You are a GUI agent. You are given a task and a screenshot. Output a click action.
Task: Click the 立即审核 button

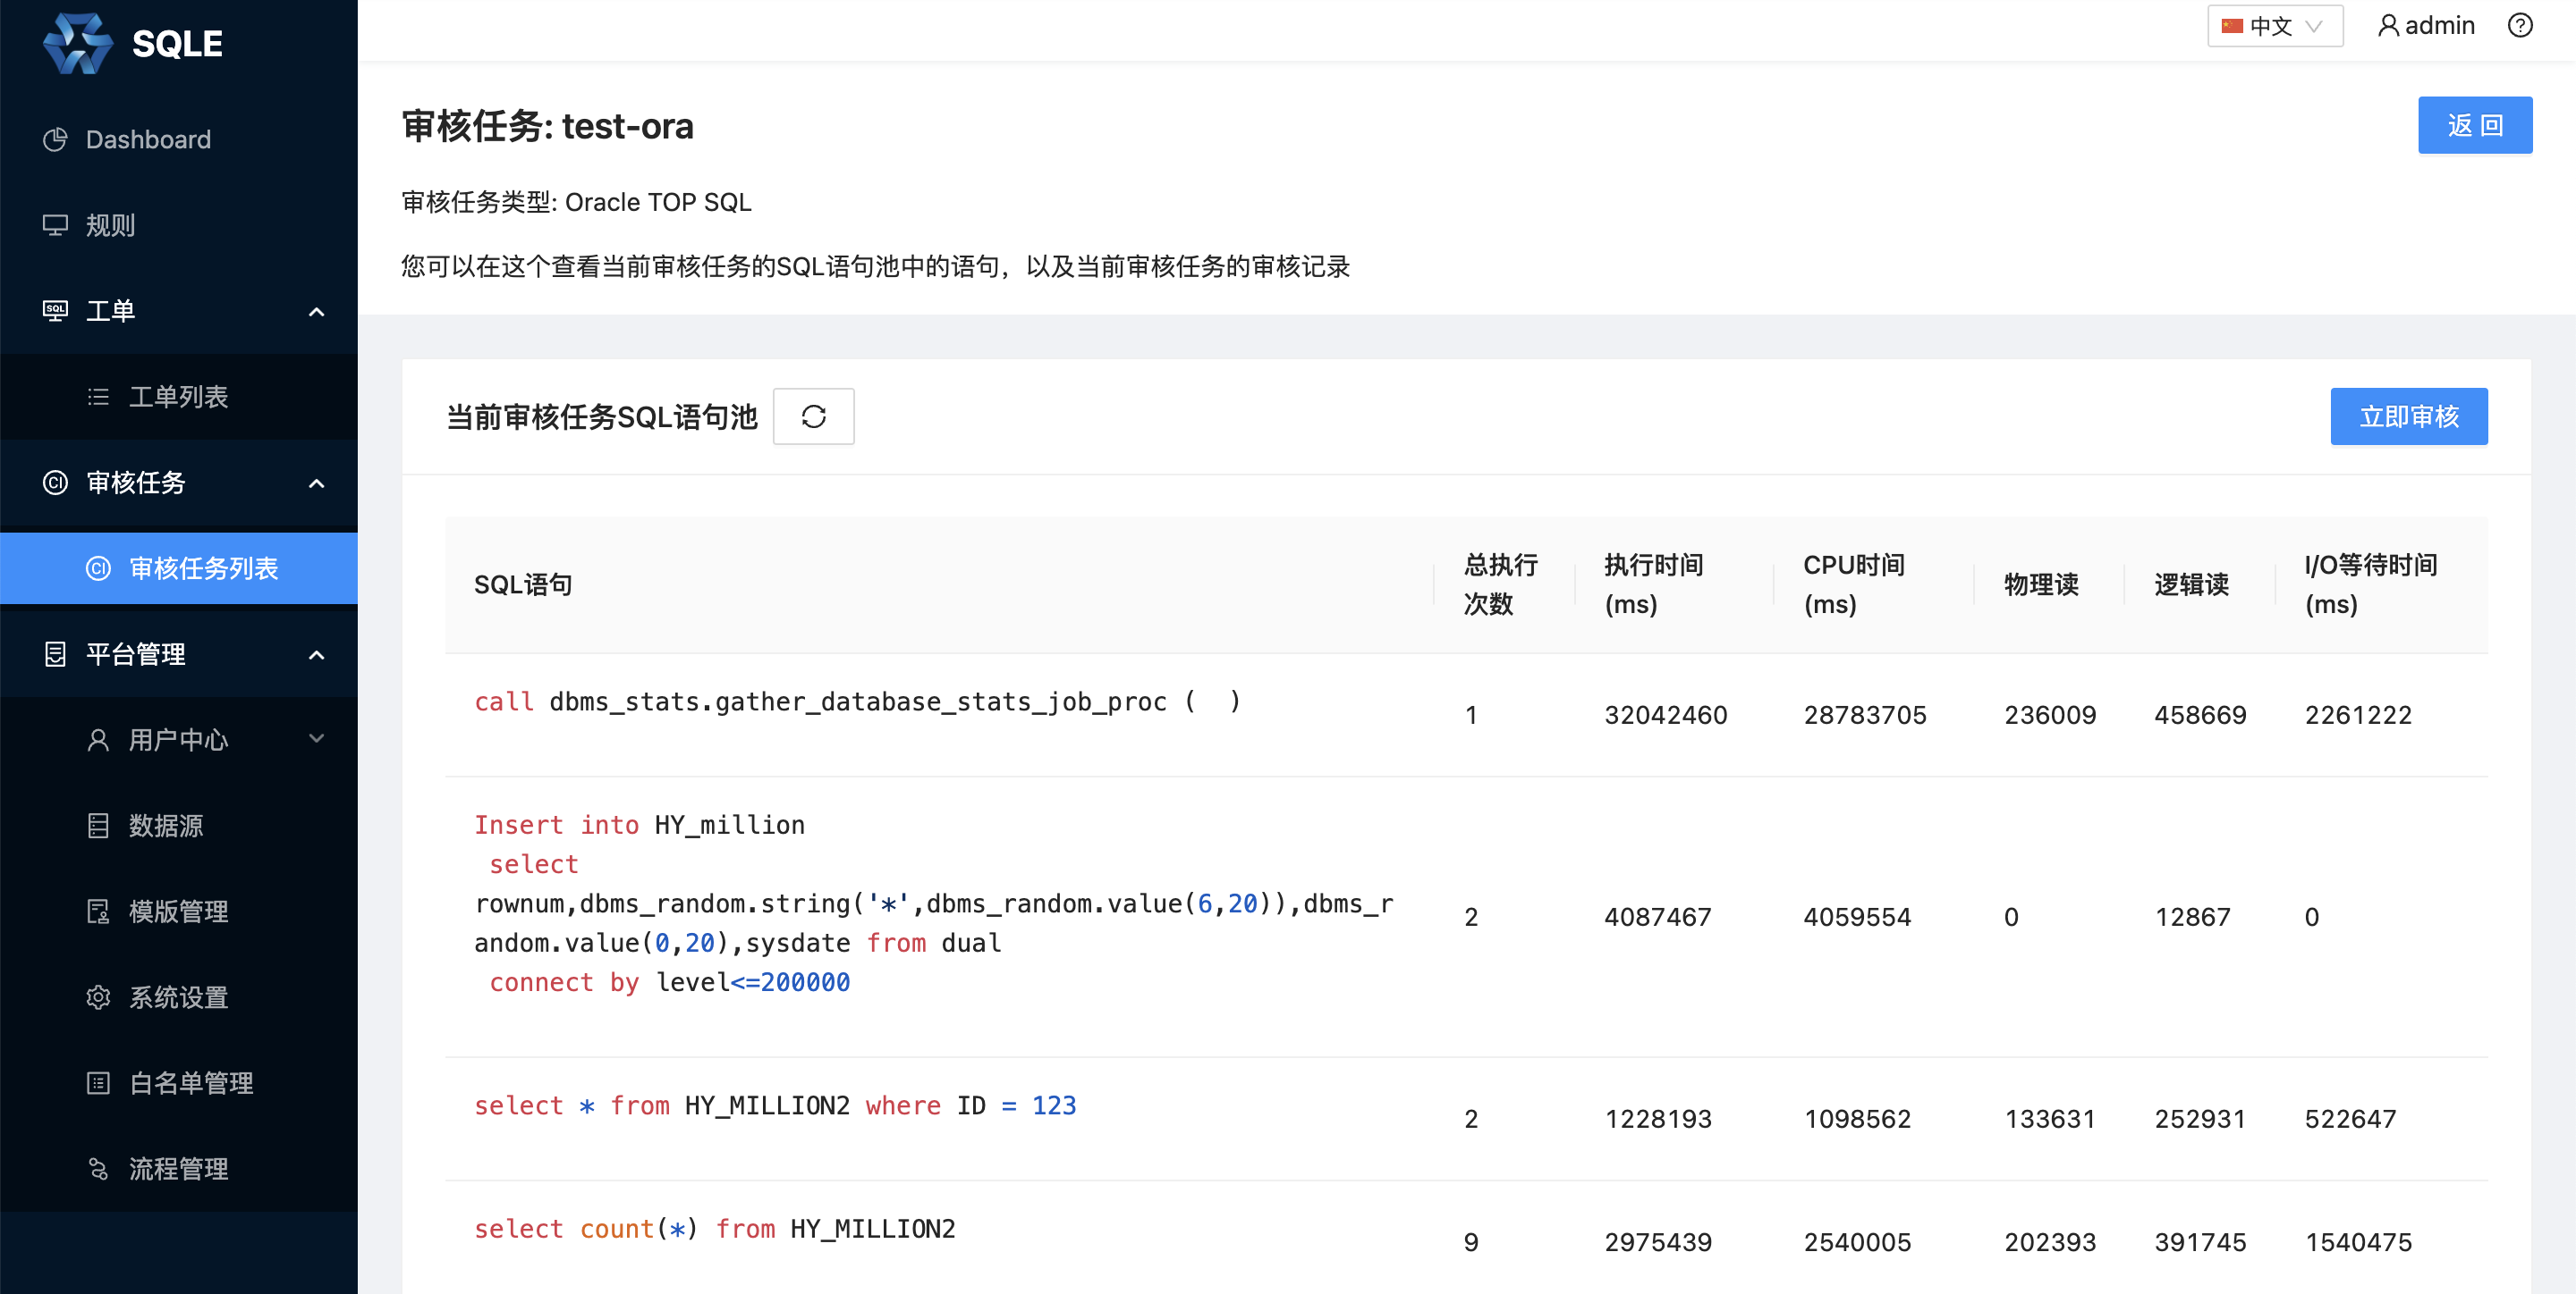(x=2409, y=416)
